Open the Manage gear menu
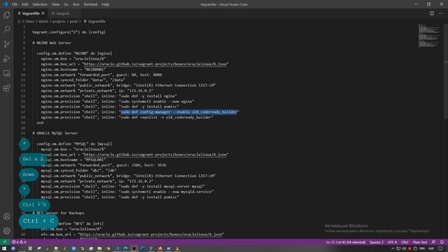 pos(6,230)
